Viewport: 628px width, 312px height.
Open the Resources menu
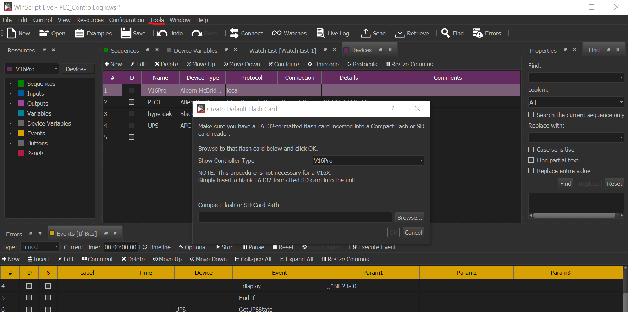coord(90,20)
